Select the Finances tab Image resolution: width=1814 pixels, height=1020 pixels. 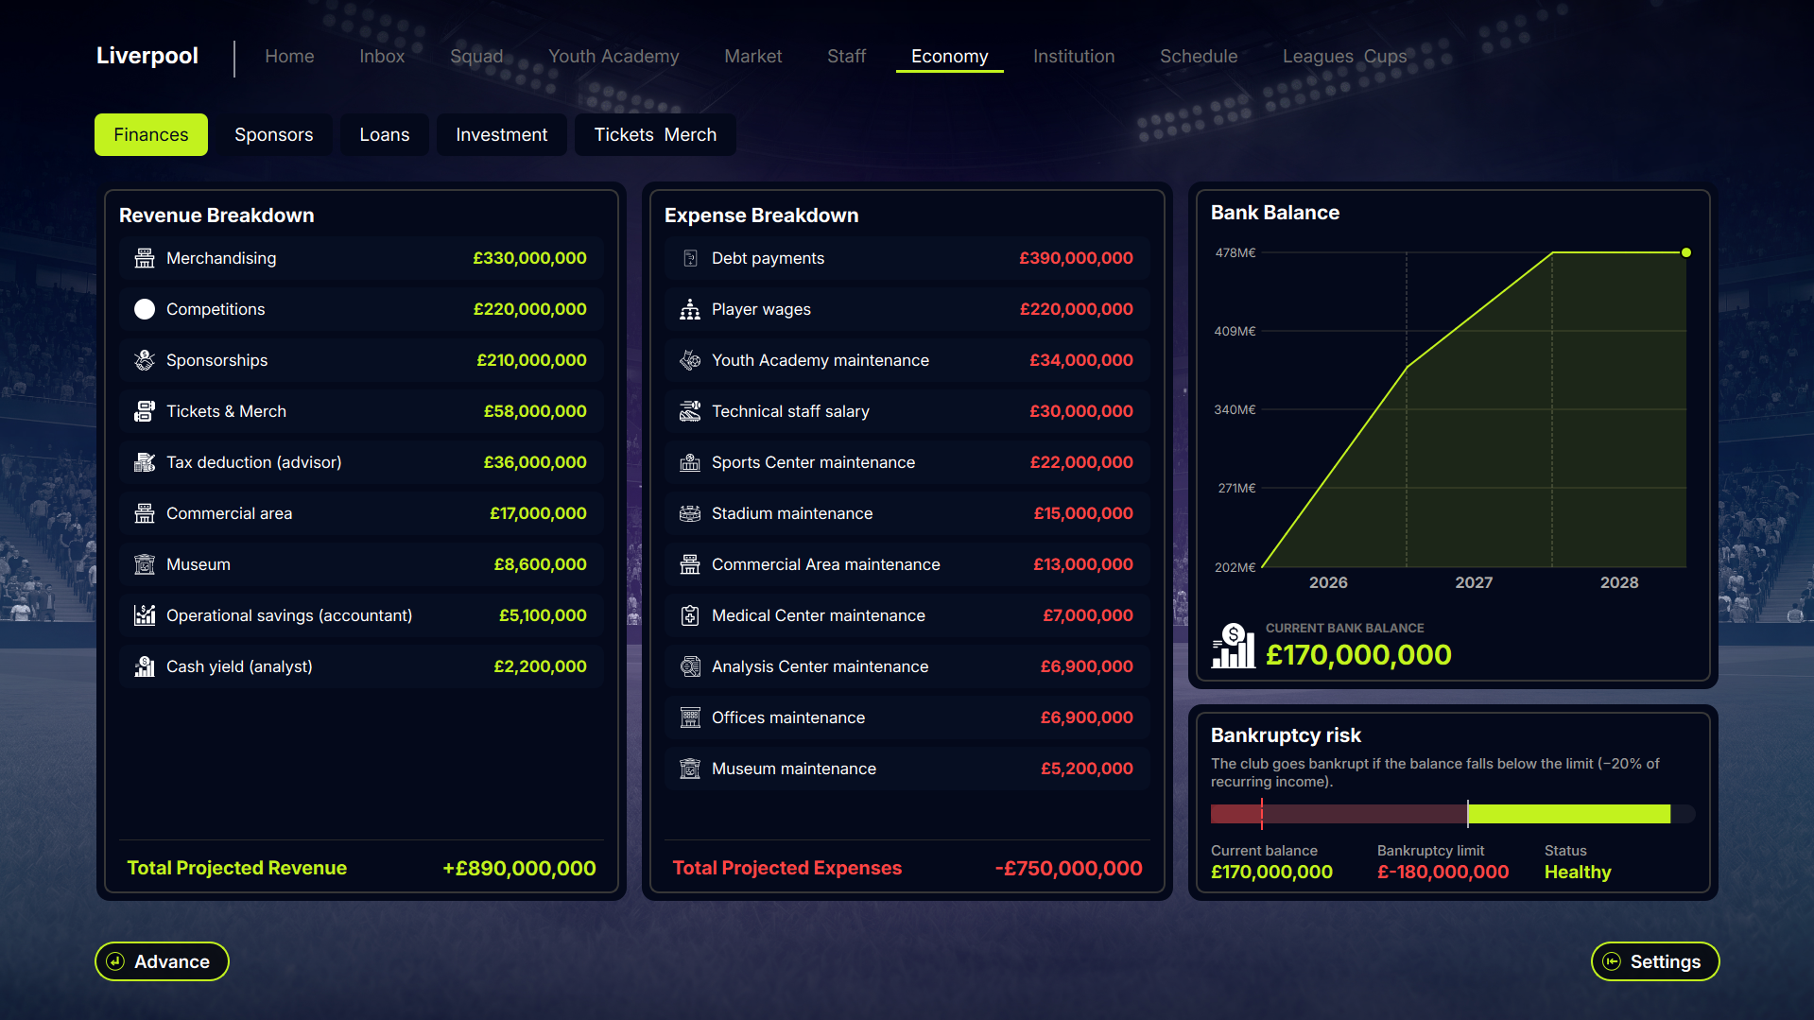tap(151, 134)
